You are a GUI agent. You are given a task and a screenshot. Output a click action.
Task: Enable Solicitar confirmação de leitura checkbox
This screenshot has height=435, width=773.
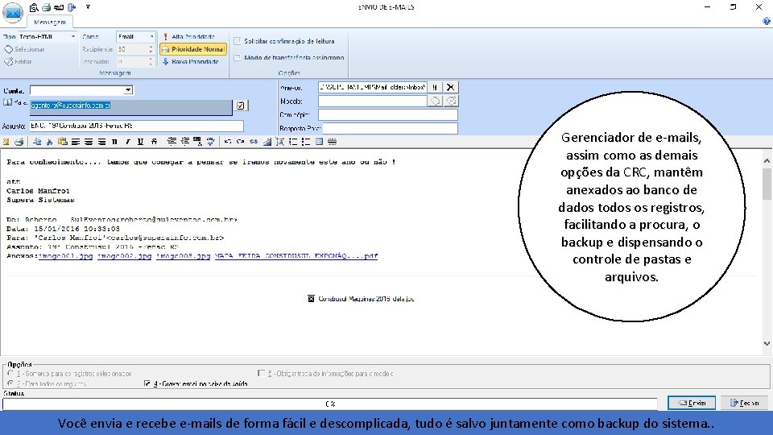point(237,41)
